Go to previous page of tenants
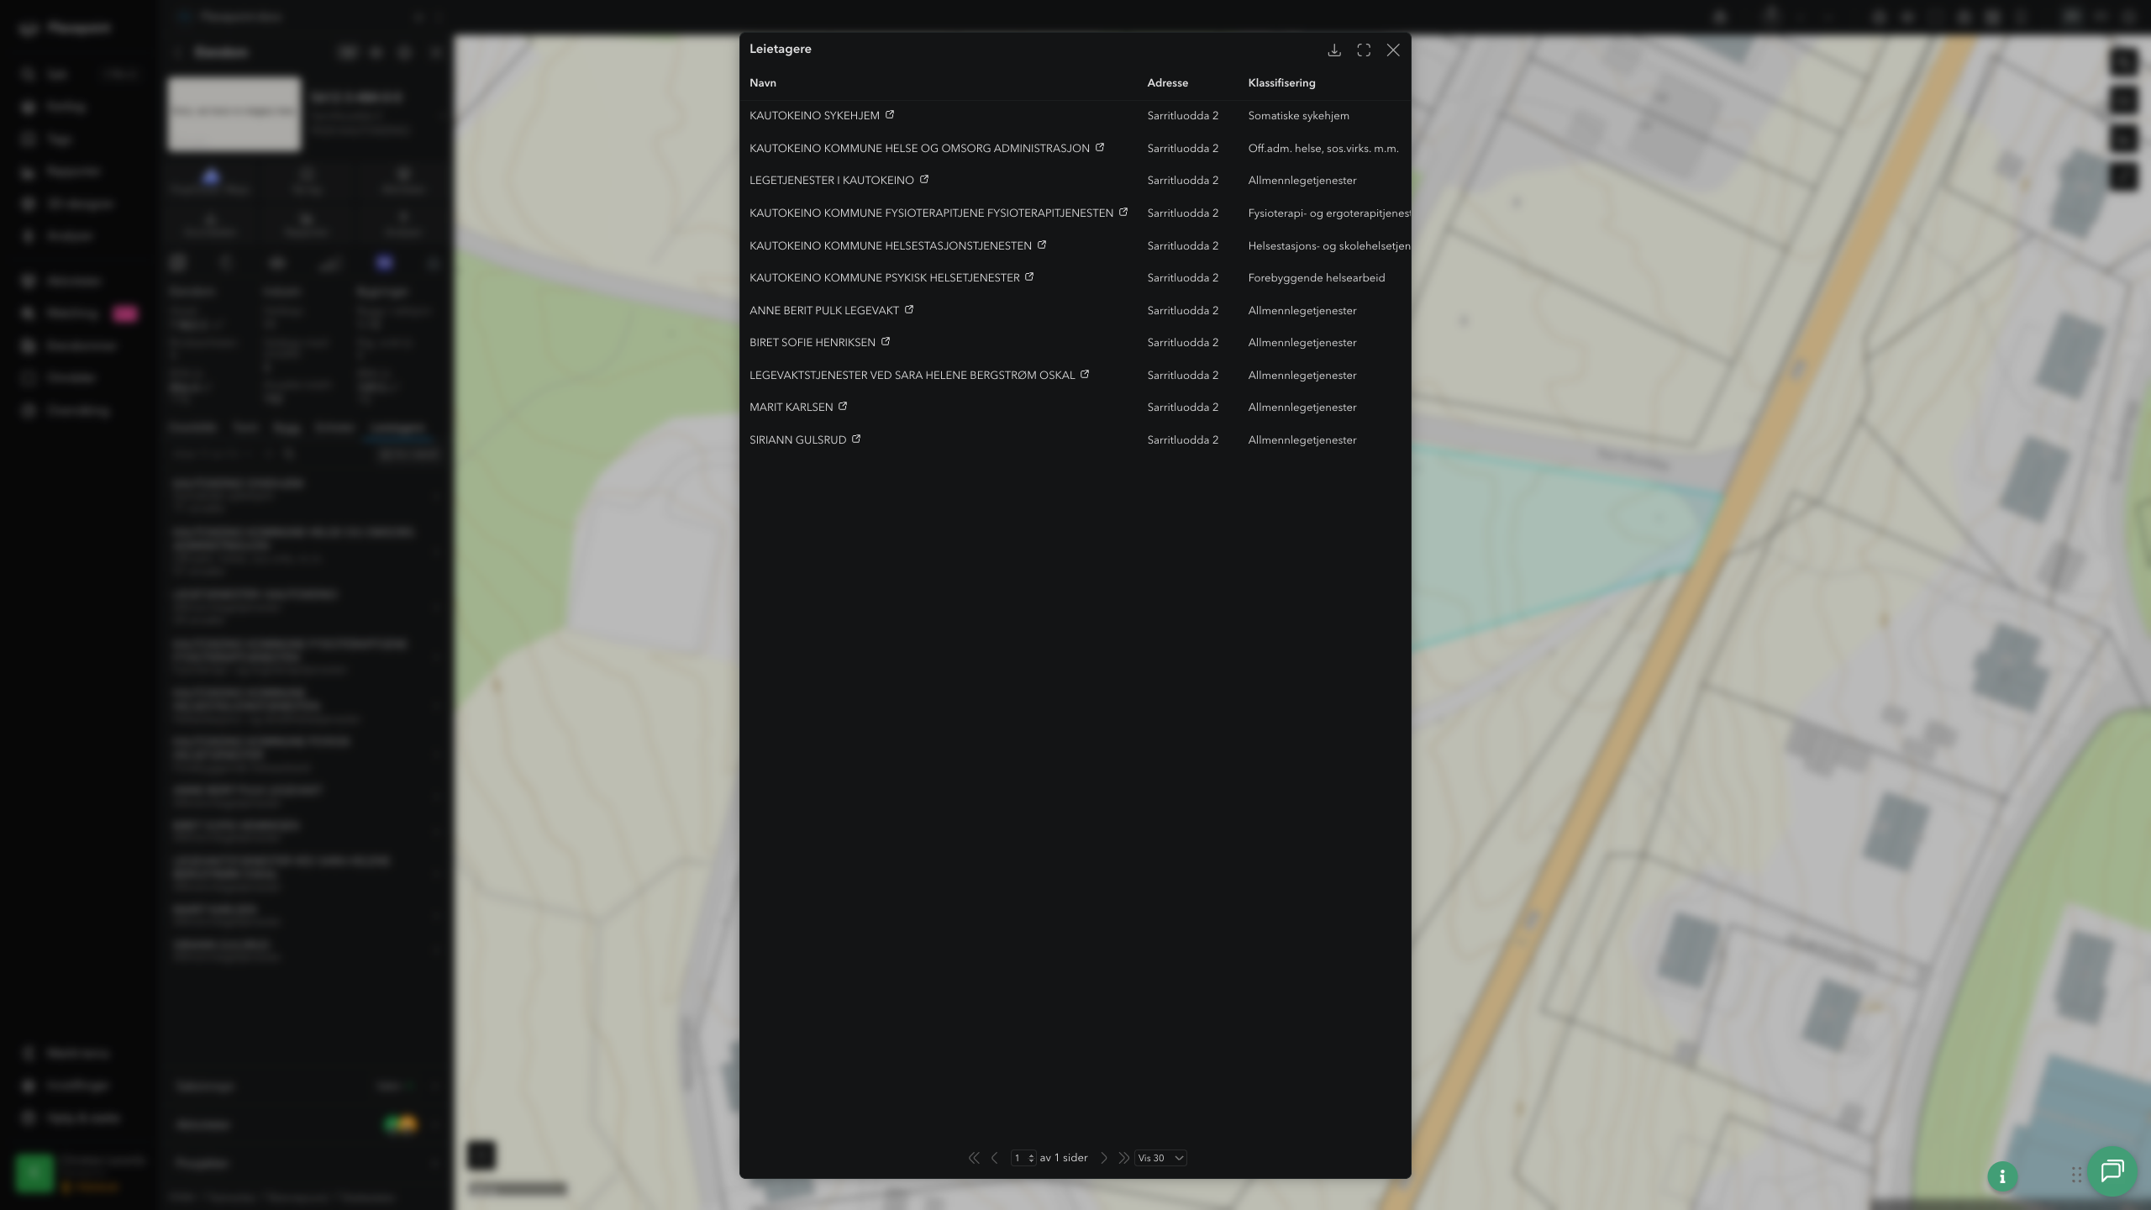Image resolution: width=2151 pixels, height=1210 pixels. pyautogui.click(x=995, y=1158)
